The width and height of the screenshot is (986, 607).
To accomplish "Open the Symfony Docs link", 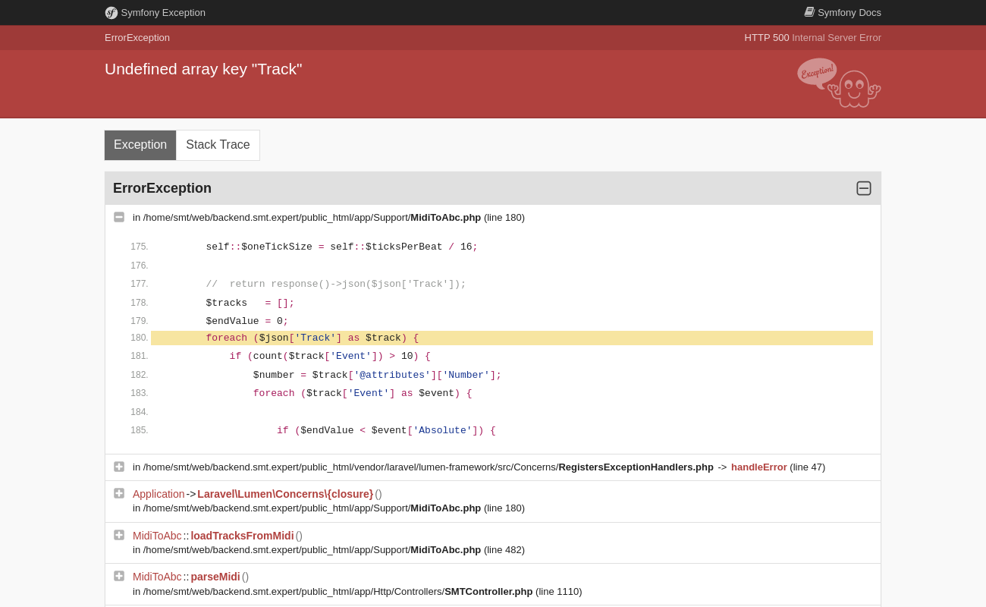I will [x=849, y=13].
